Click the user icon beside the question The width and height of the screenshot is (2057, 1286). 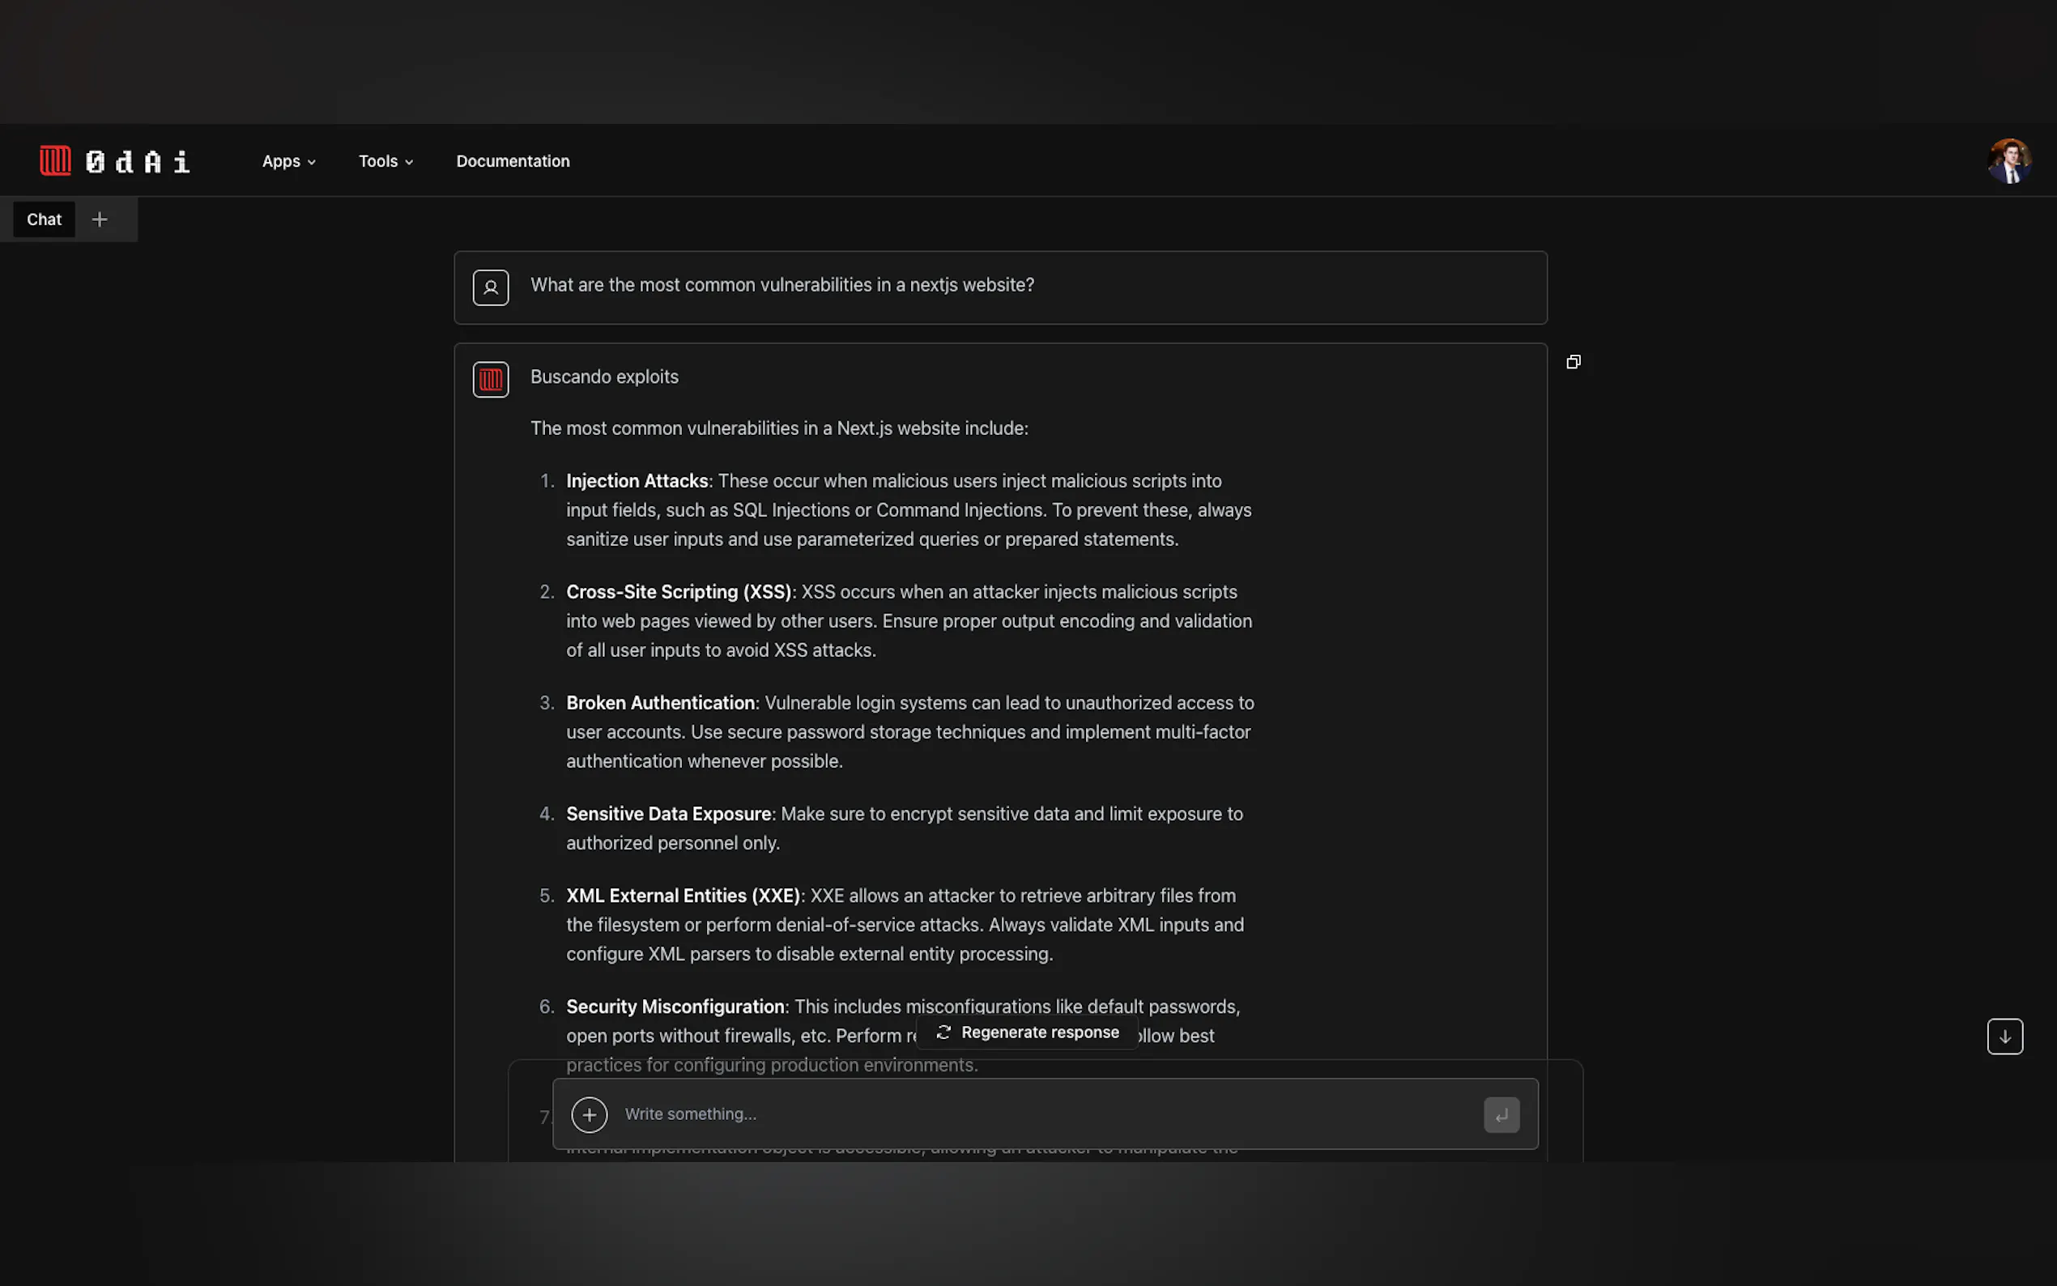pos(491,287)
